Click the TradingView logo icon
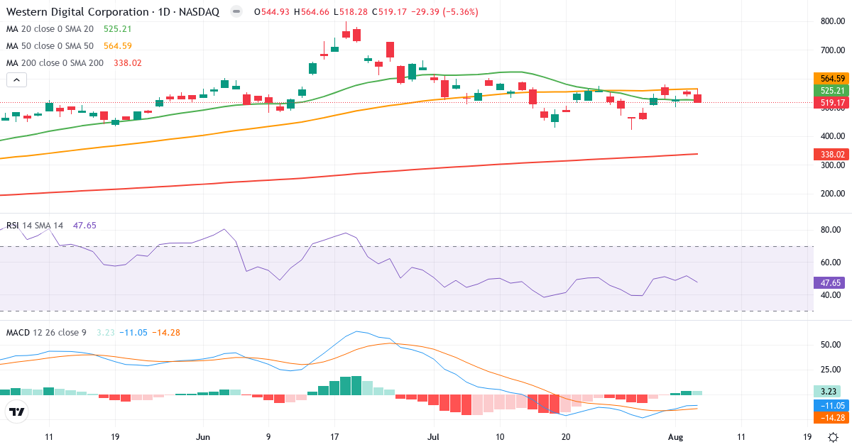 (16, 412)
